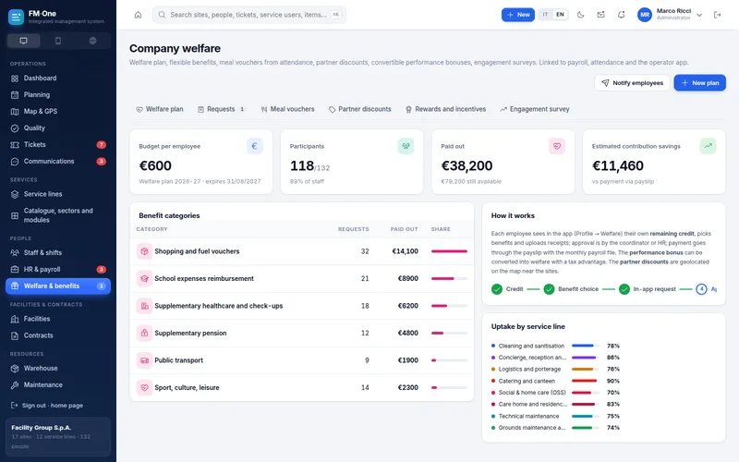Click Facility Group S.p.A. company card
Screen dimensions: 739x462
tap(58, 436)
